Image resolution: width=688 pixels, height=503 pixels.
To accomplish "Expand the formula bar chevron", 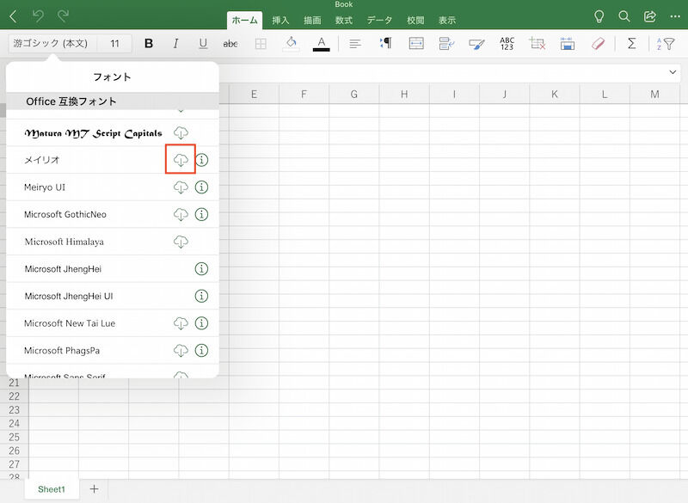I will click(x=673, y=72).
